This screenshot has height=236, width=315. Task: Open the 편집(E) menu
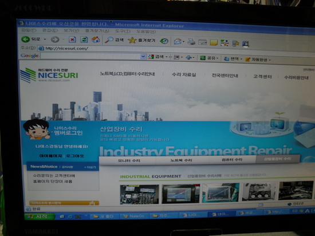(x=50, y=30)
